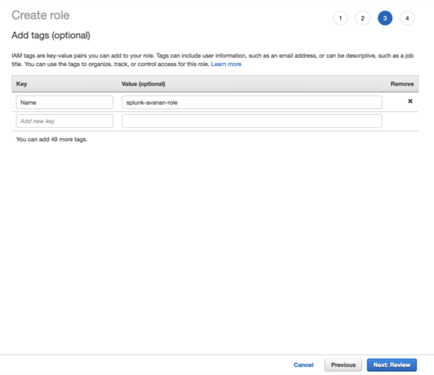434x375 pixels.
Task: Remove the Name tag with the X icon
Action: (410, 101)
